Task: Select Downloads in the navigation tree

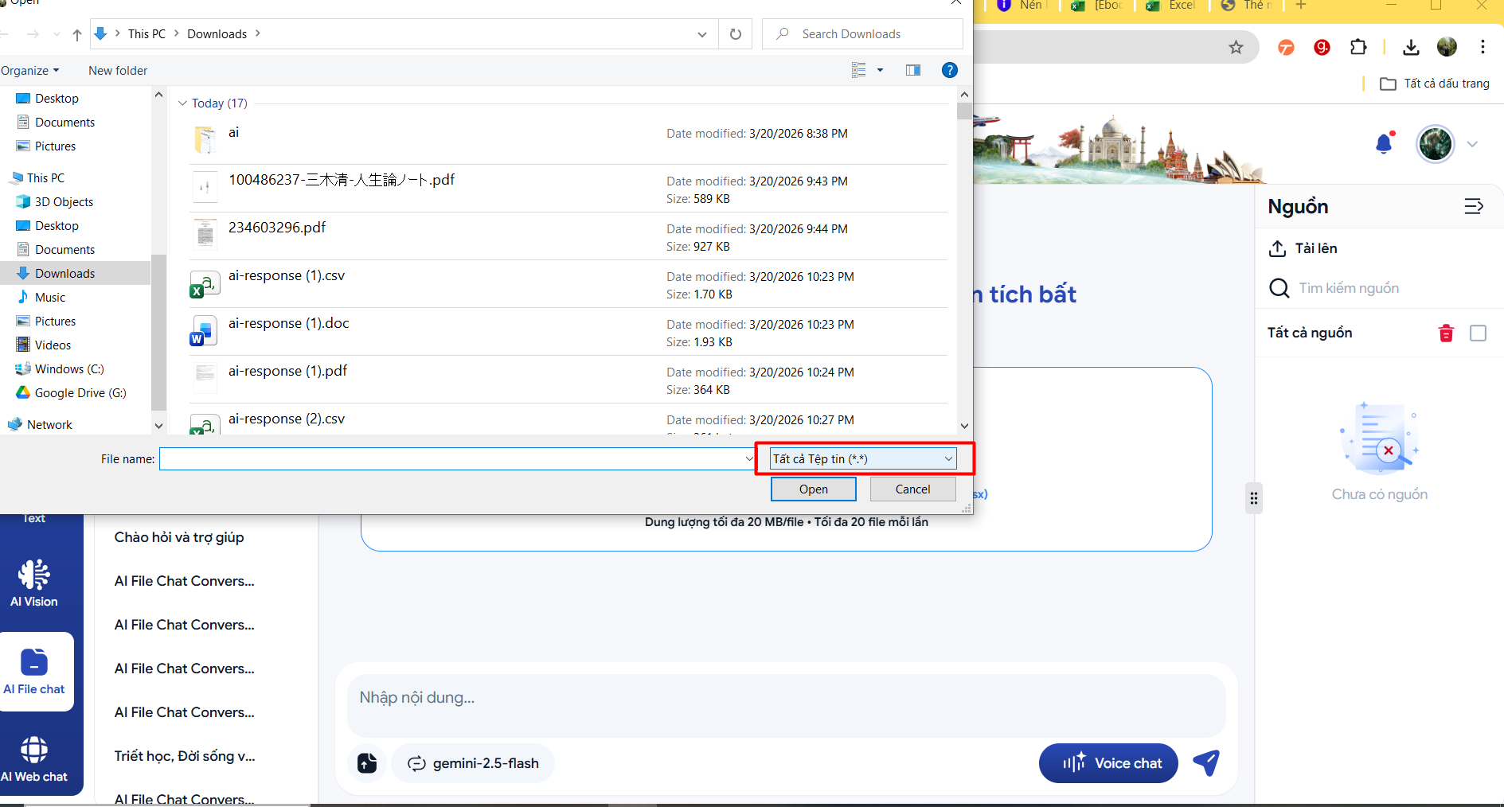Action: coord(64,274)
